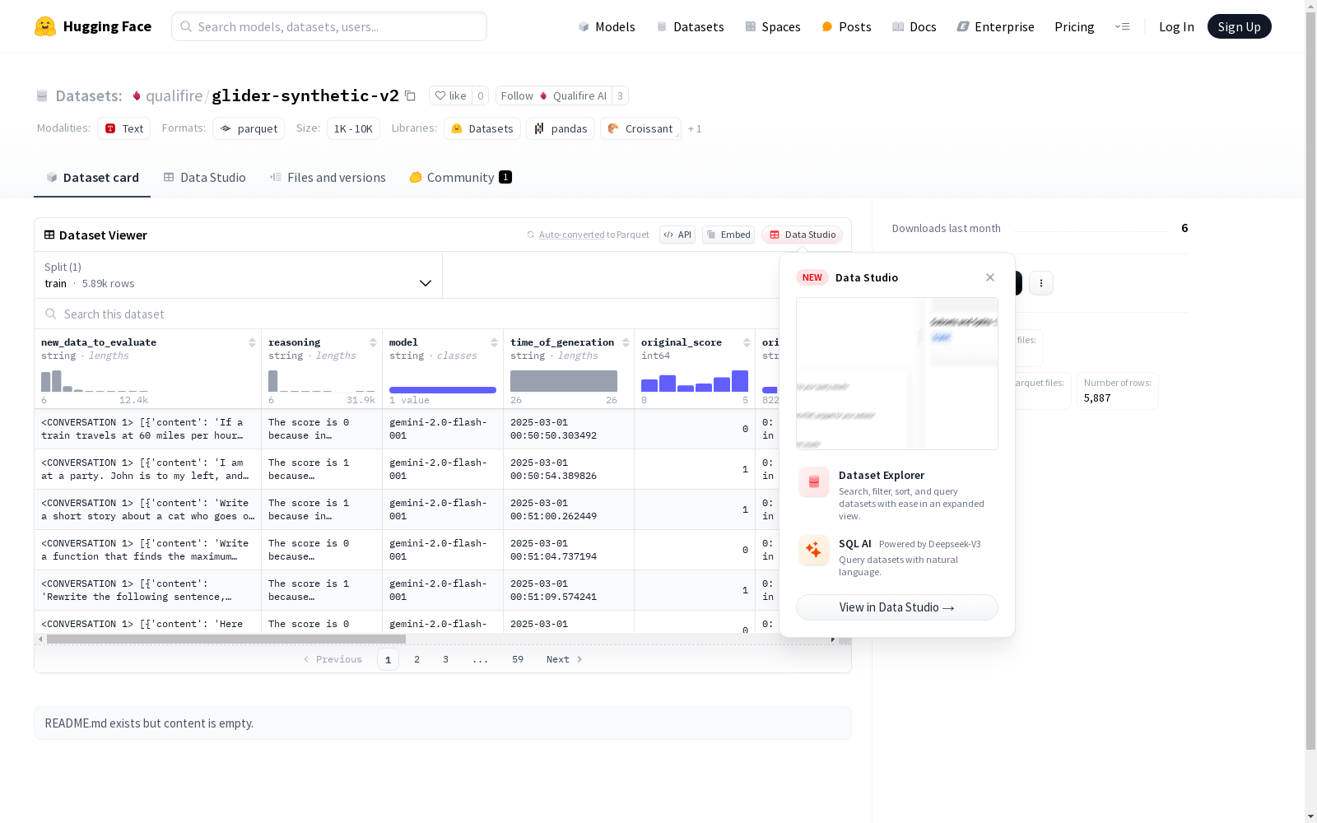Viewport: 1317px width, 823px height.
Task: Click the table's horizontal scrollbar
Action: click(226, 639)
